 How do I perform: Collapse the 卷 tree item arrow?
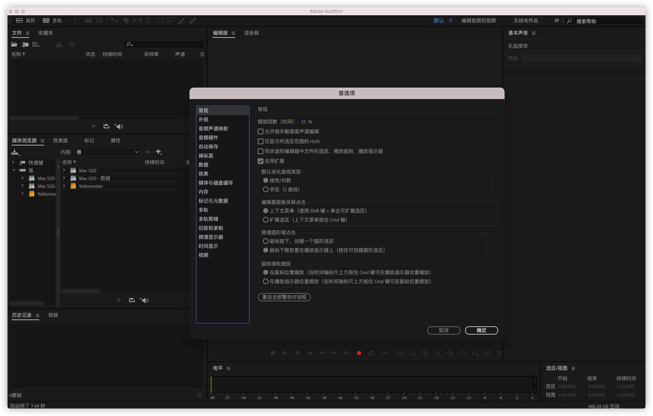click(14, 170)
